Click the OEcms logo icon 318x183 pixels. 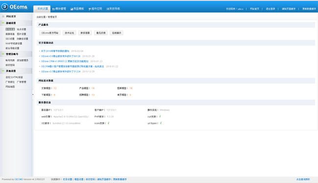[x=5, y=7]
